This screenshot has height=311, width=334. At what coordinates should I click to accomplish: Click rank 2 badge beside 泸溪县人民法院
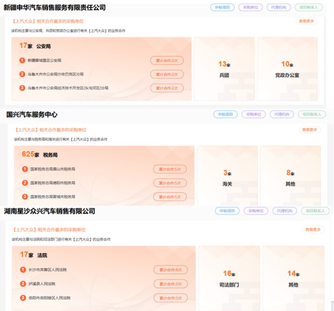pos(23,284)
